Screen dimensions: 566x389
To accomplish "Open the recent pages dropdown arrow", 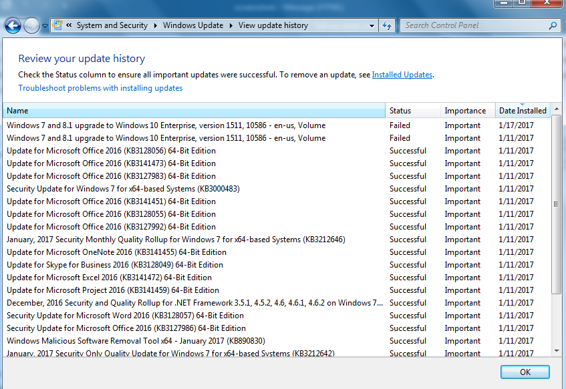I will pyautogui.click(x=45, y=26).
